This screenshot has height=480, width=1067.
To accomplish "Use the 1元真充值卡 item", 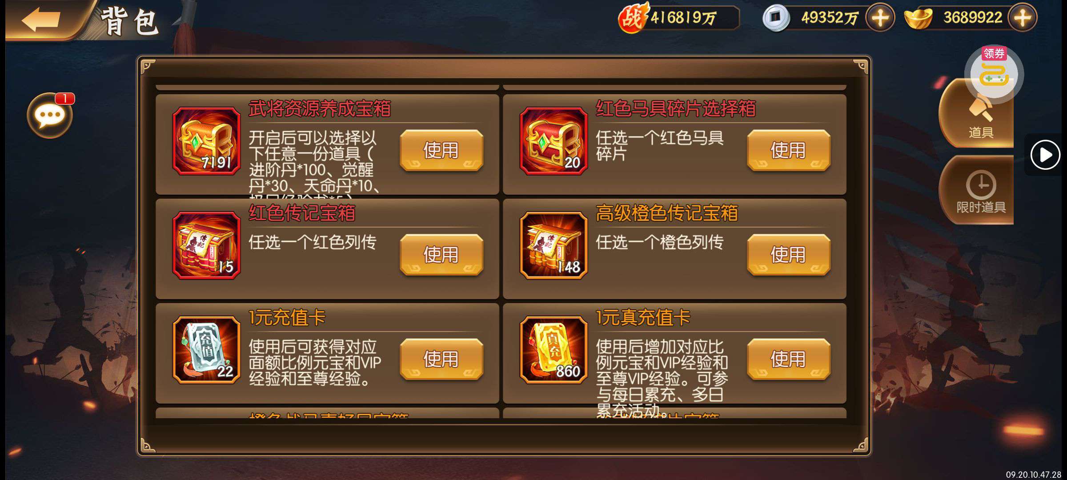I will point(788,359).
